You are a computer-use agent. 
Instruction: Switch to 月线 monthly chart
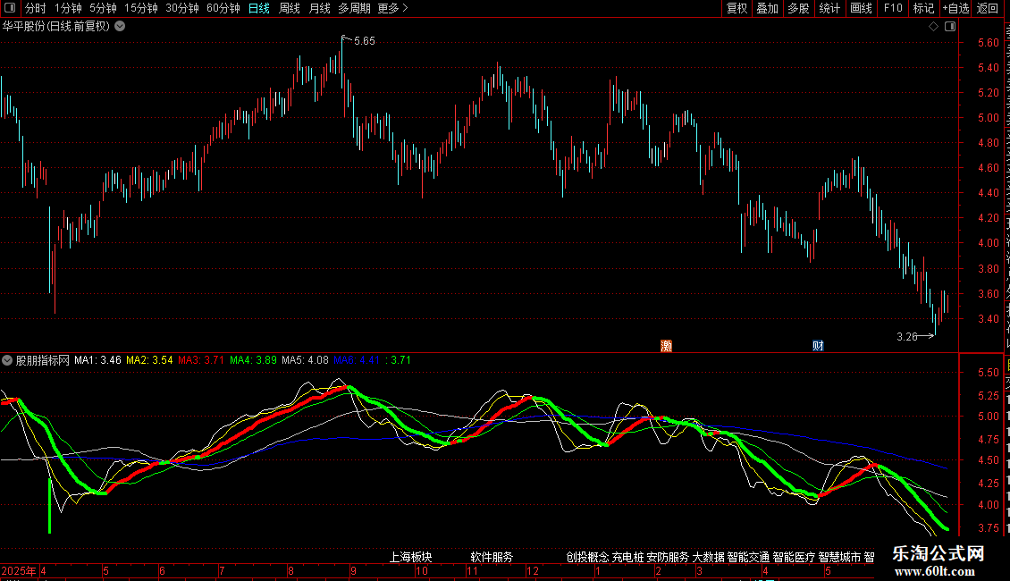click(x=319, y=8)
